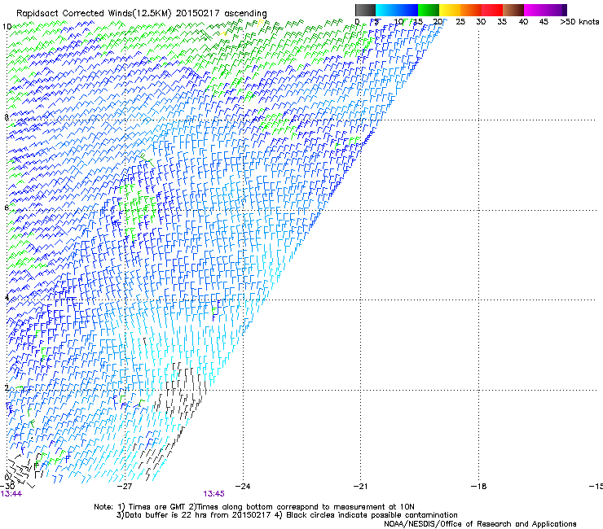Select the orange 25-30 knots legend swatch
Screen dimensions: 603x529
[x=471, y=10]
